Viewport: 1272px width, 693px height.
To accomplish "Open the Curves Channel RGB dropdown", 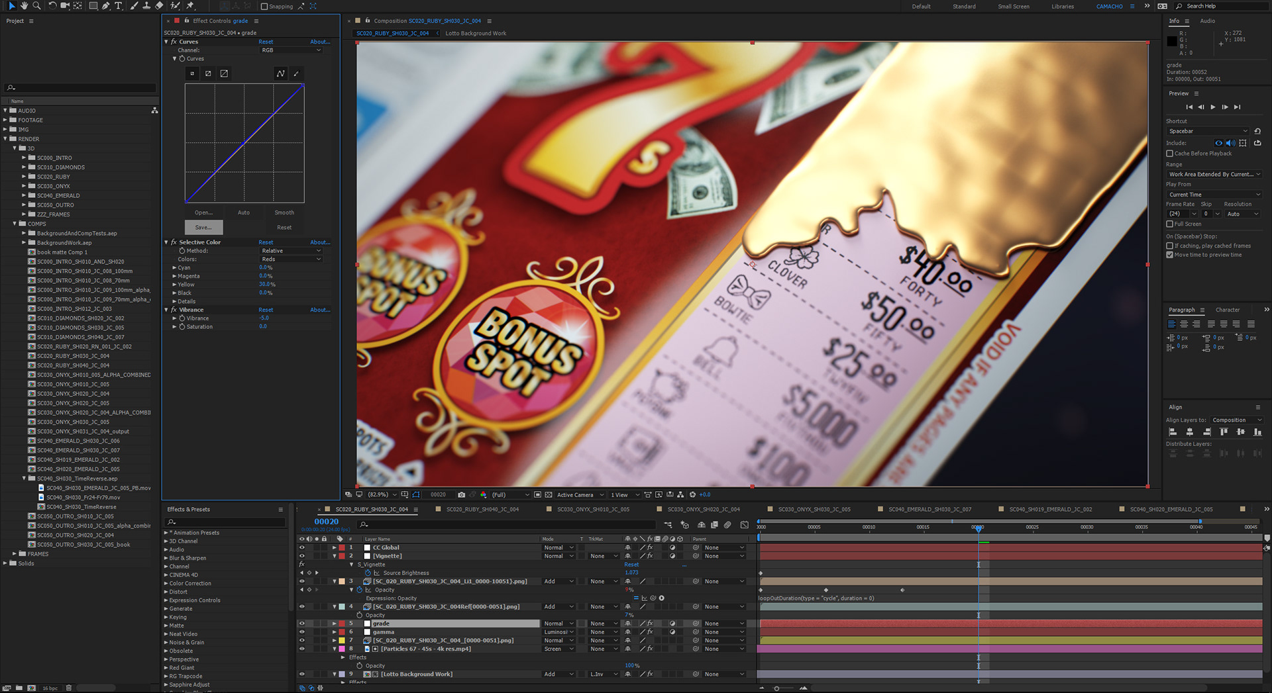I will point(291,50).
